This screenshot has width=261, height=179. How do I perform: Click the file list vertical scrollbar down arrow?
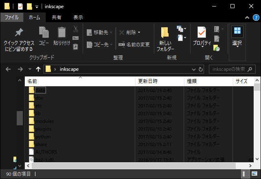(257, 159)
